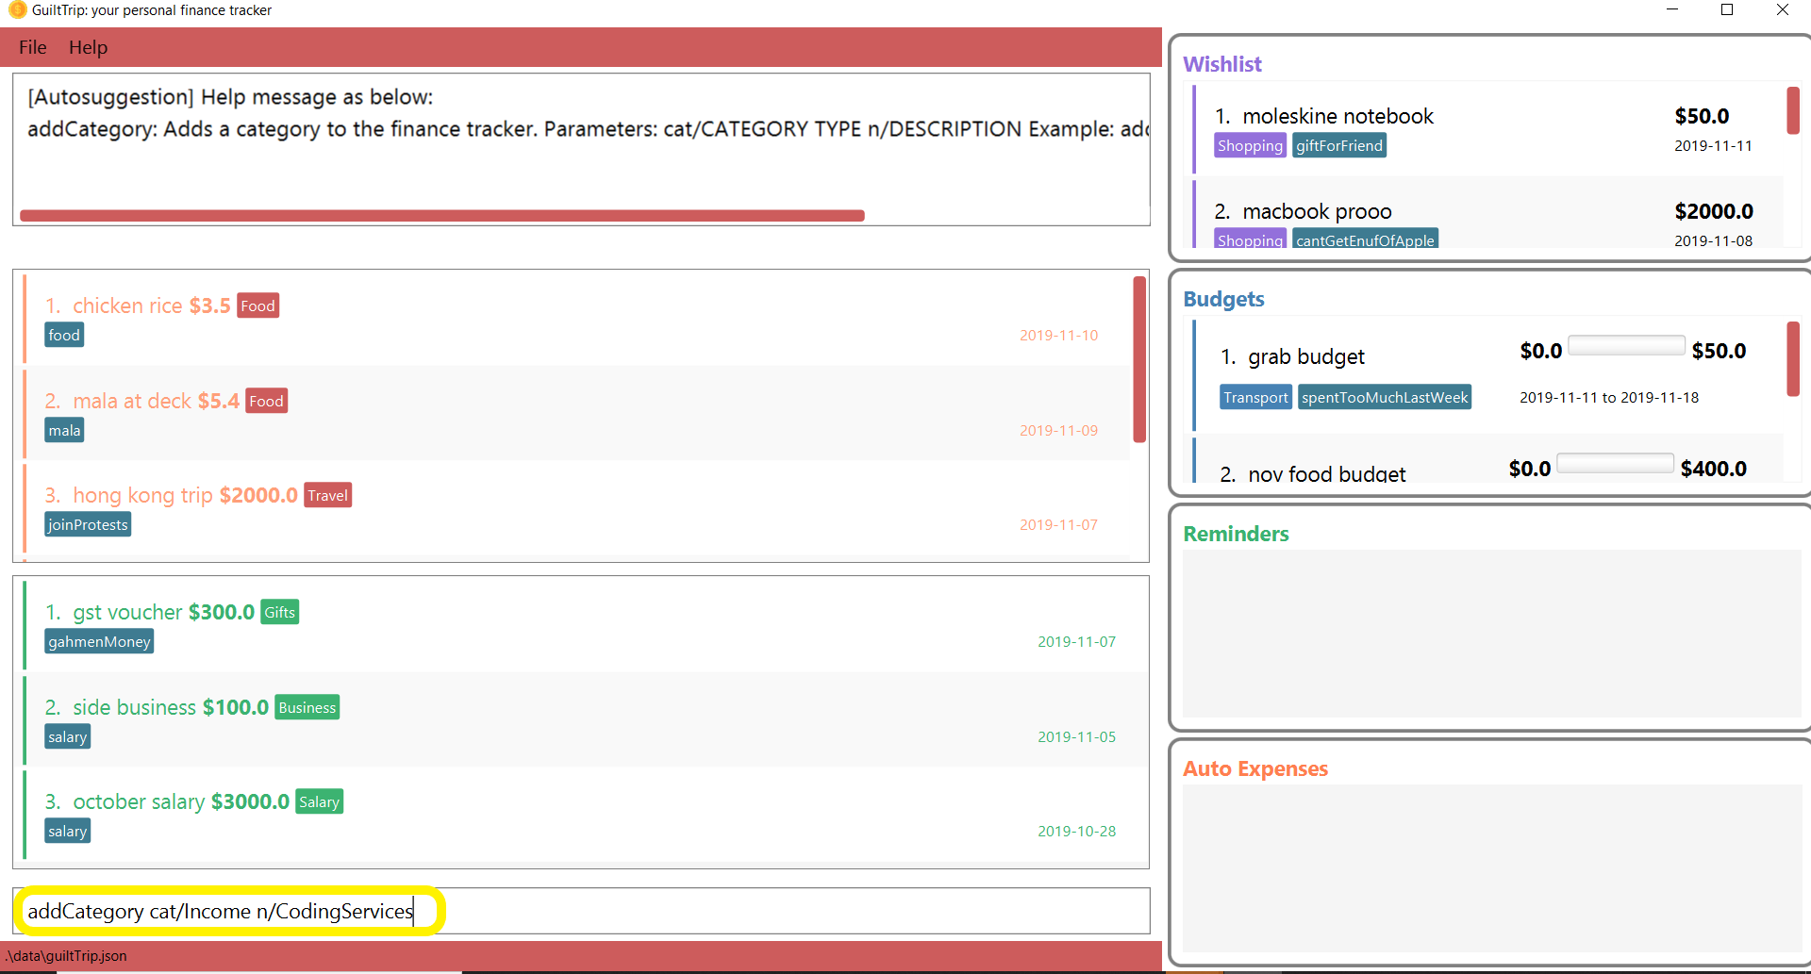The height and width of the screenshot is (974, 1811).
Task: Click the Food category tag on mala at deck
Action: 266,401
